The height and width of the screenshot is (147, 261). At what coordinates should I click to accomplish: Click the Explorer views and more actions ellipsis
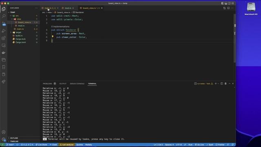point(36,8)
